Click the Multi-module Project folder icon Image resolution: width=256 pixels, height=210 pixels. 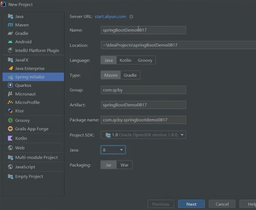(10, 157)
